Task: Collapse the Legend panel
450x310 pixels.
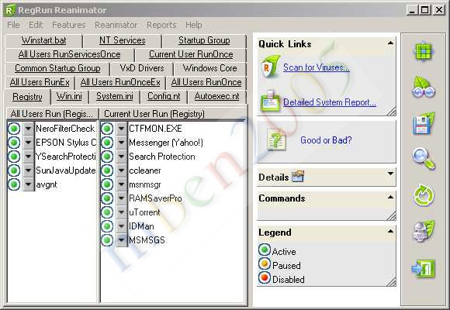Action: (390, 231)
